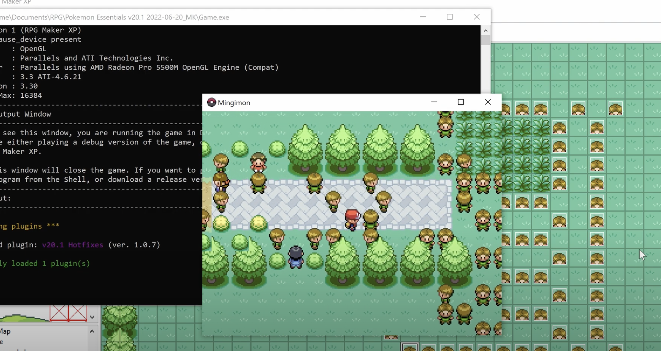Click the map list scroll up arrow
The height and width of the screenshot is (351, 661).
click(92, 331)
